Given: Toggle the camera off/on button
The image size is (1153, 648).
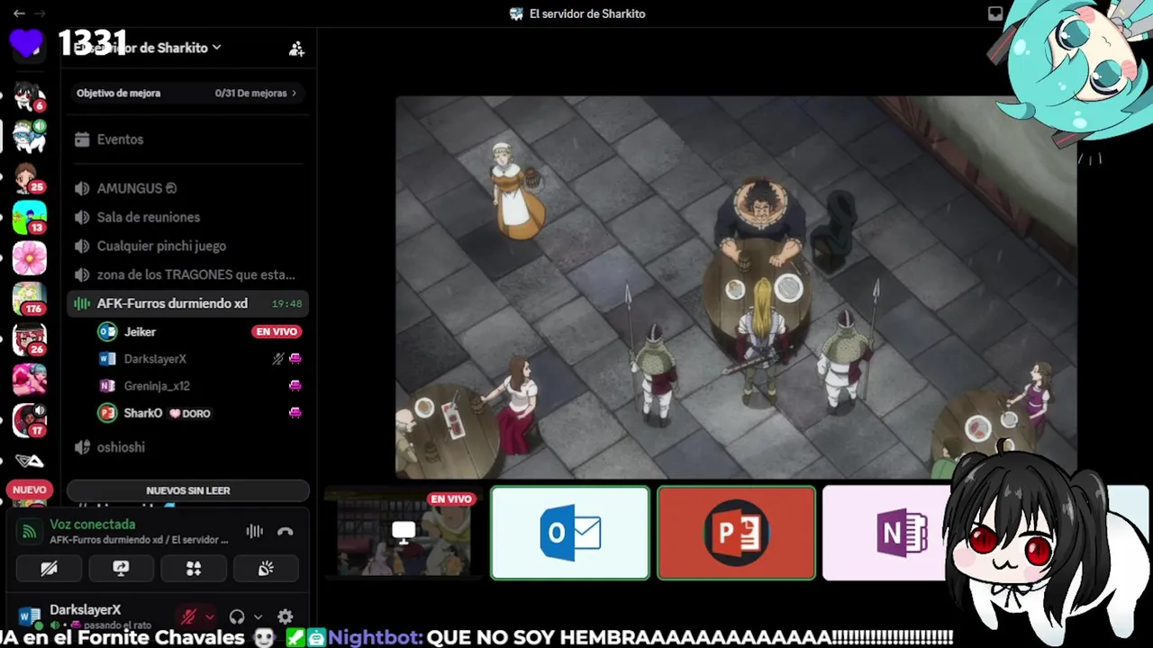Looking at the screenshot, I should click(49, 568).
